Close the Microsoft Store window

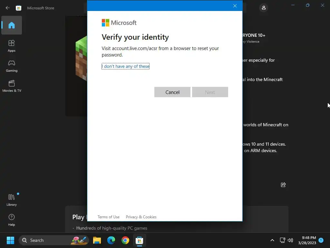[x=322, y=5]
